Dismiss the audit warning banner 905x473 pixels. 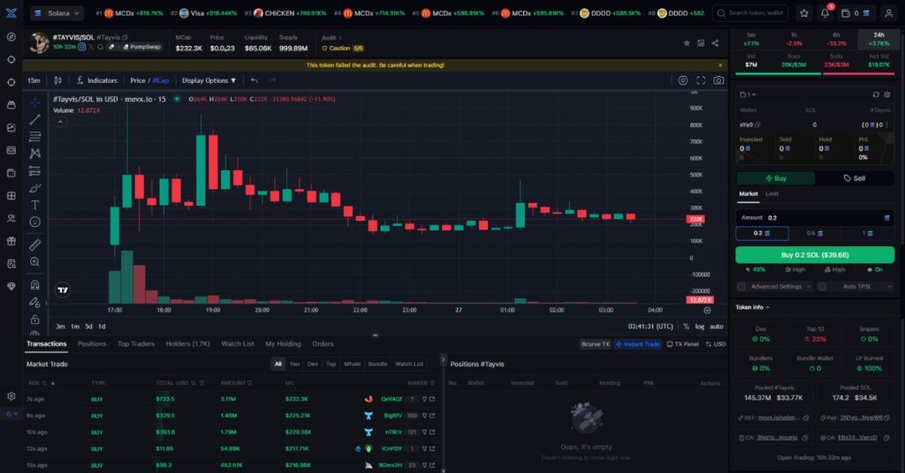pyautogui.click(x=720, y=65)
